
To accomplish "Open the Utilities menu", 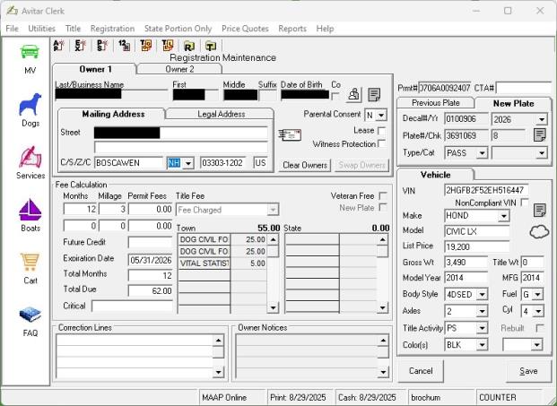I will coord(41,29).
